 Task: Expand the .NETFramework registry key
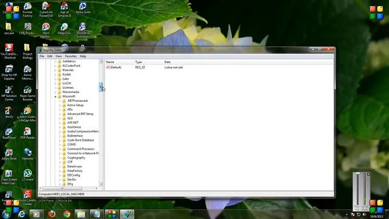pyautogui.click(x=60, y=101)
